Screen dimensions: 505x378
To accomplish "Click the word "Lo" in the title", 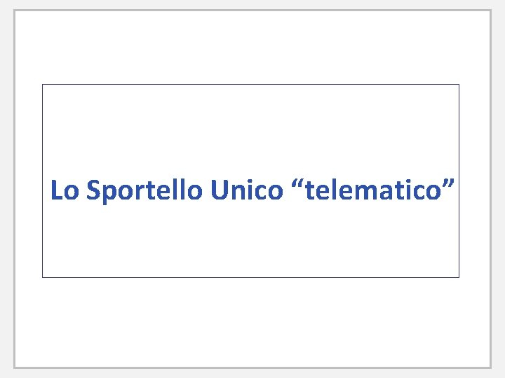I will 65,190.
